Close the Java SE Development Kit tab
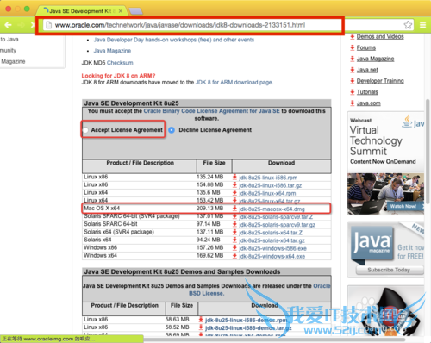The height and width of the screenshot is (343, 431). pyautogui.click(x=121, y=11)
